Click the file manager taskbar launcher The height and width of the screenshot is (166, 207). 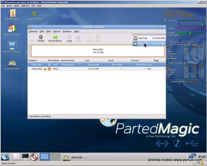pyautogui.click(x=16, y=157)
